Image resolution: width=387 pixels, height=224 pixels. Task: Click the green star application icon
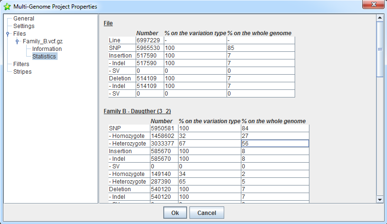click(7, 7)
